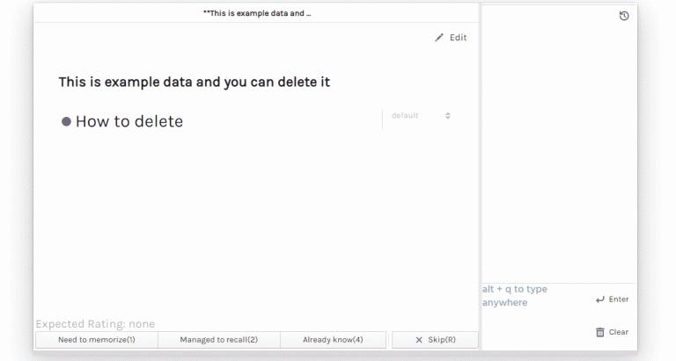The image size is (676, 361).
Task: Click the bold card heading about example data
Action: [194, 82]
